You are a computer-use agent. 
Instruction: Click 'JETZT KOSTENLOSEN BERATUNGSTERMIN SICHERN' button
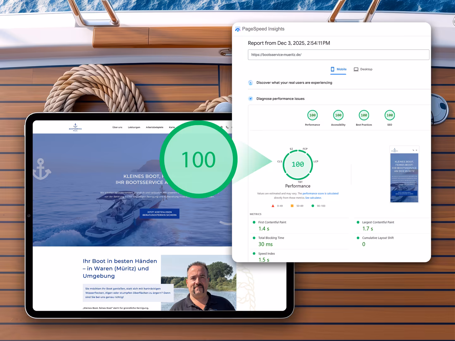click(159, 213)
